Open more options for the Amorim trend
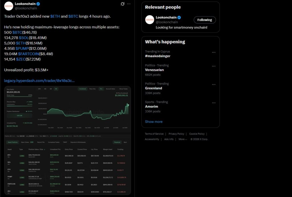 (214, 103)
